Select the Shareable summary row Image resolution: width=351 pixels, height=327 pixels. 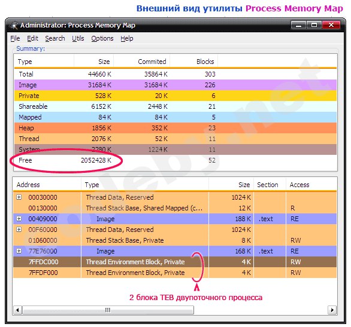click(175, 106)
